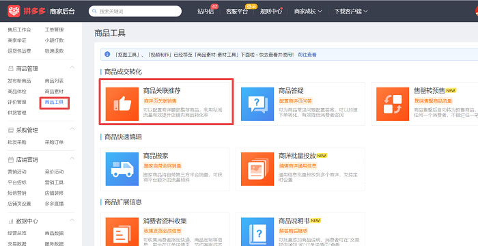478x246 pixels.
Task: Click the 商品快速编辑 section heading
Action: pos(123,137)
